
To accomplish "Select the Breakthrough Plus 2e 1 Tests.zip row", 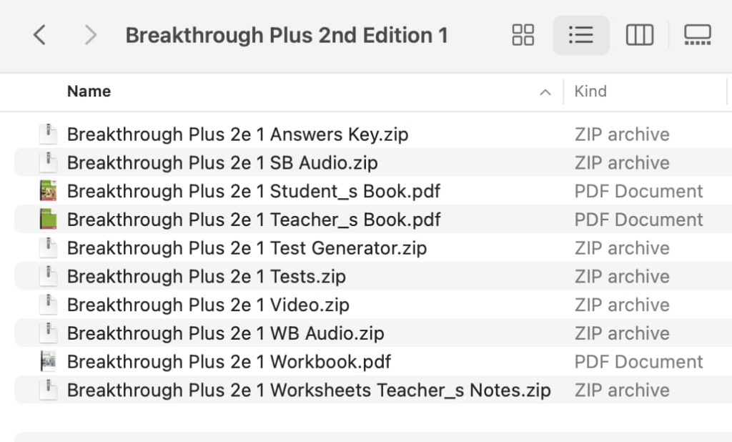I will point(205,276).
